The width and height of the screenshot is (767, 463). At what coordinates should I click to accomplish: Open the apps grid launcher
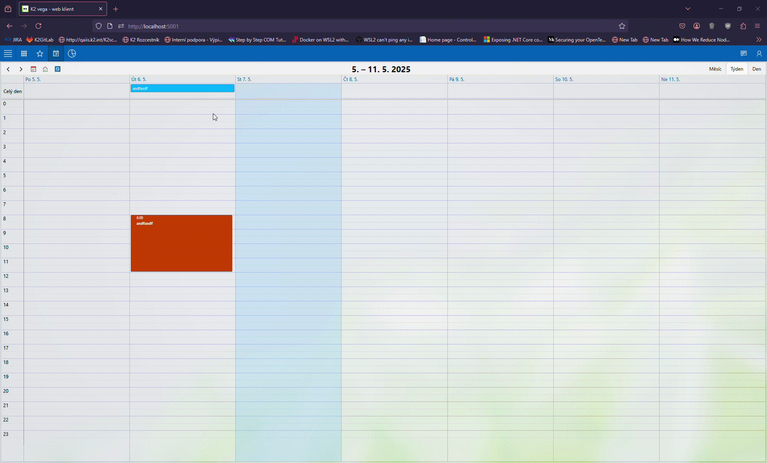24,53
